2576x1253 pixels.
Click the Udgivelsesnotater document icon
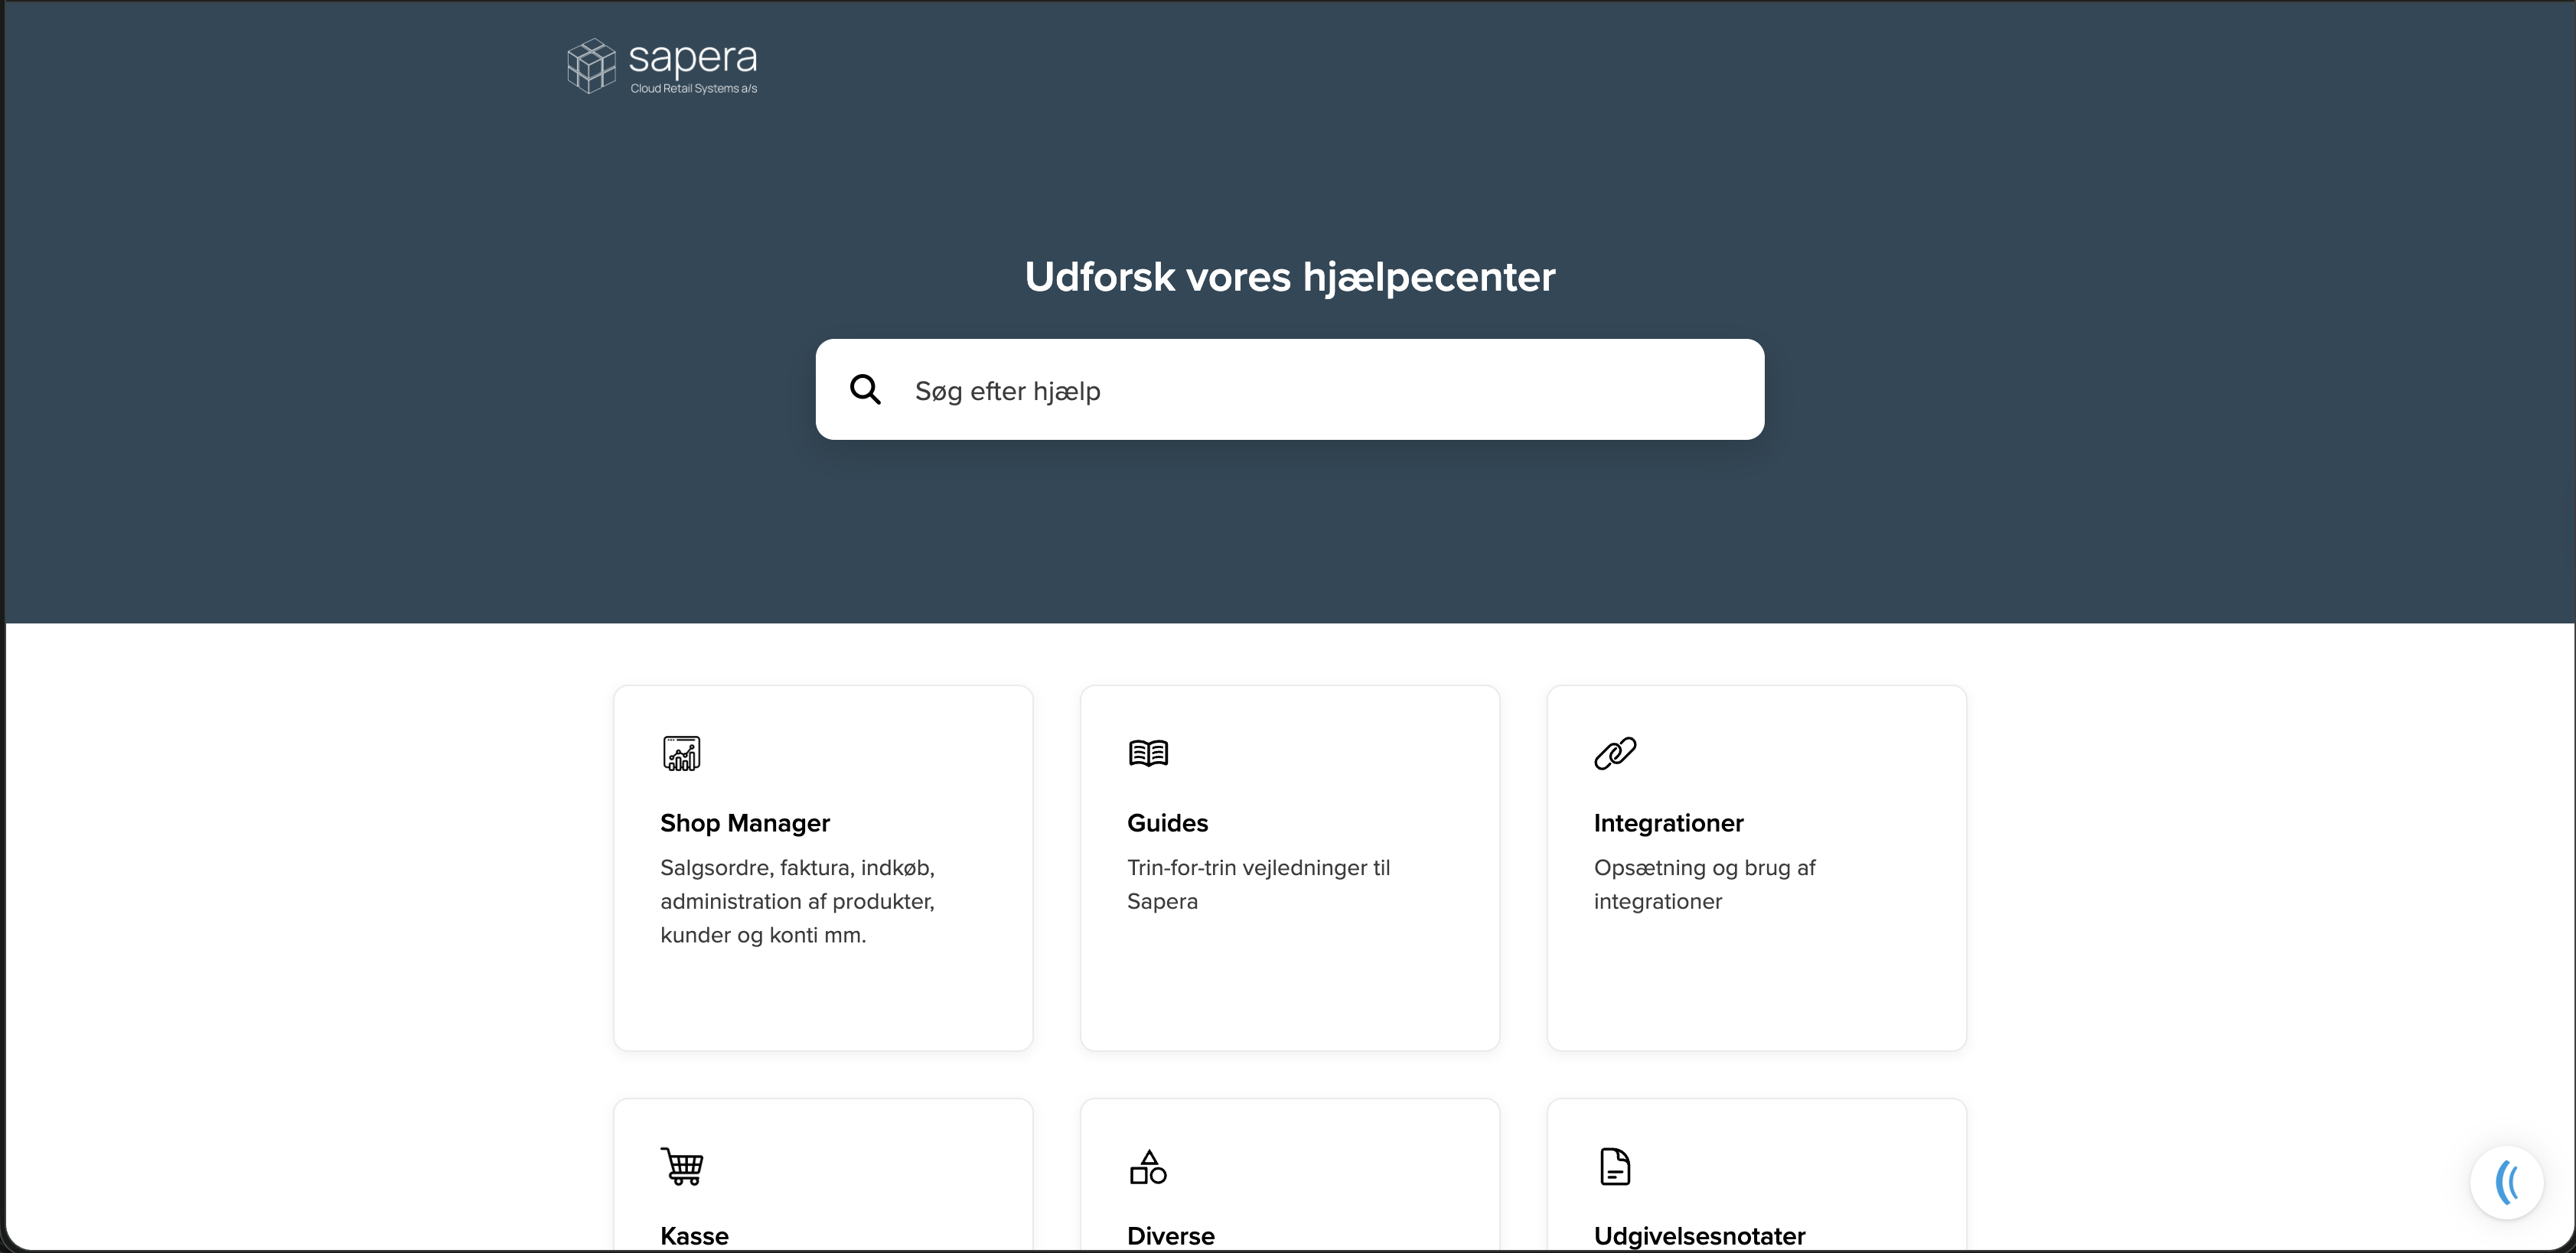(x=1615, y=1166)
